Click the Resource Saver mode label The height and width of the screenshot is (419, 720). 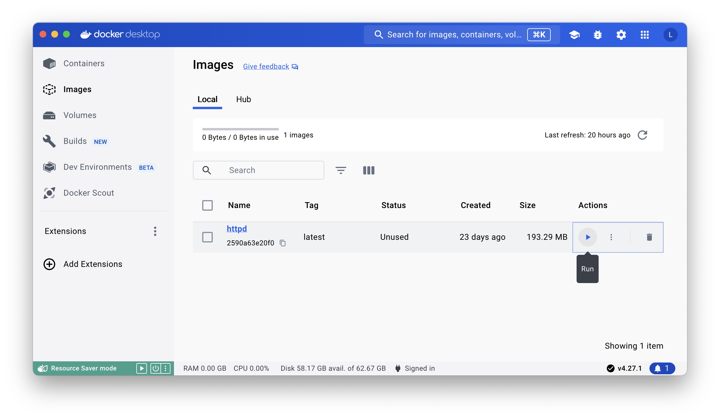click(x=84, y=368)
